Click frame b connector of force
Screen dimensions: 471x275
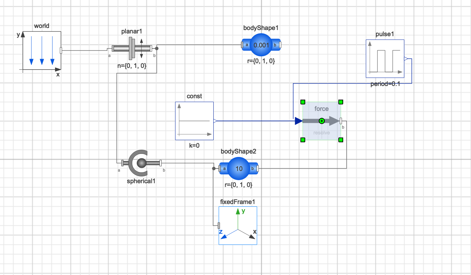pos(341,121)
